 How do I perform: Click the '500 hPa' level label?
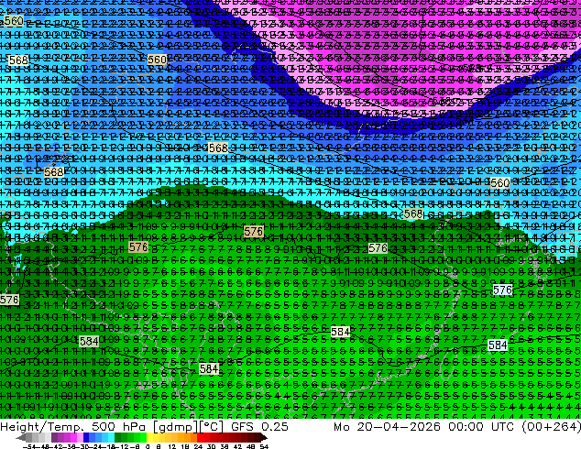point(120,427)
